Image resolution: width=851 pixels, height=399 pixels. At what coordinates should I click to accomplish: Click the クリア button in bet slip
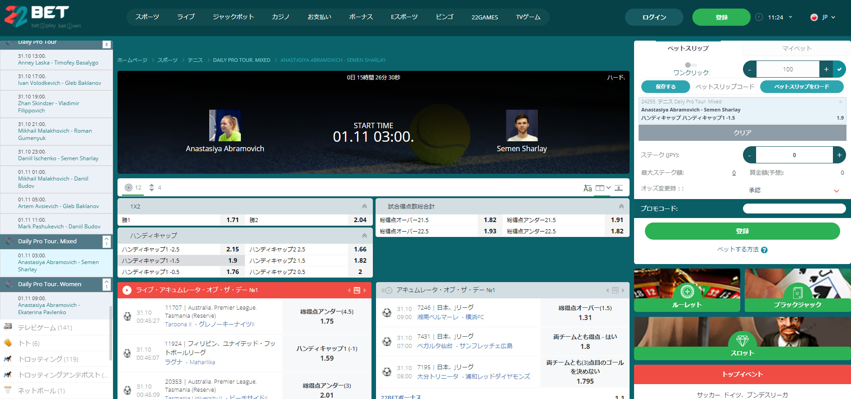(x=743, y=133)
